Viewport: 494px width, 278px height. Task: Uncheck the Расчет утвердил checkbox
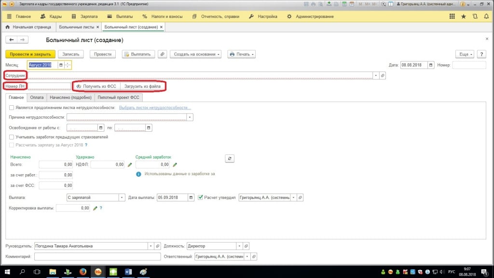point(201,197)
